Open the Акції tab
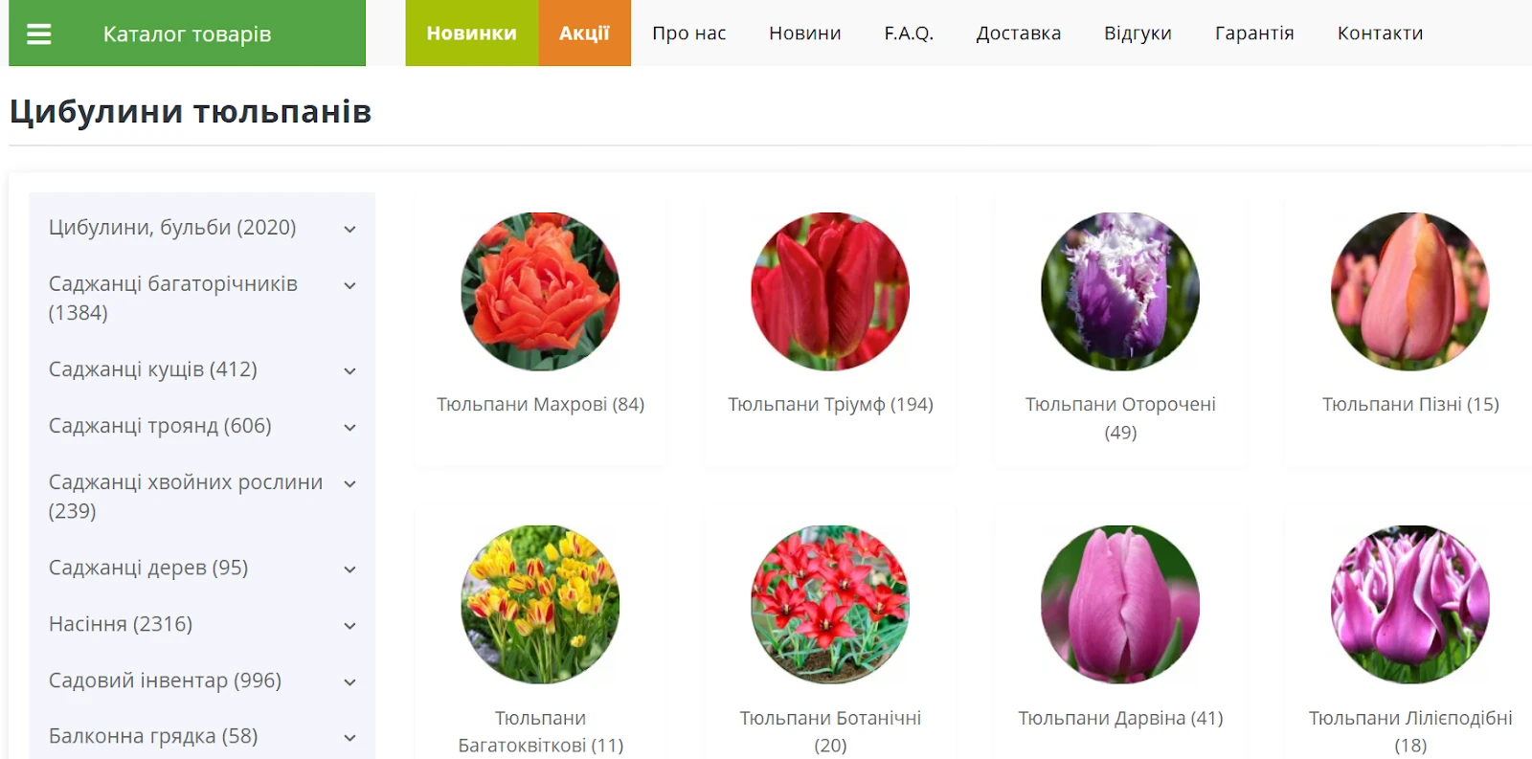This screenshot has height=759, width=1532. [585, 33]
